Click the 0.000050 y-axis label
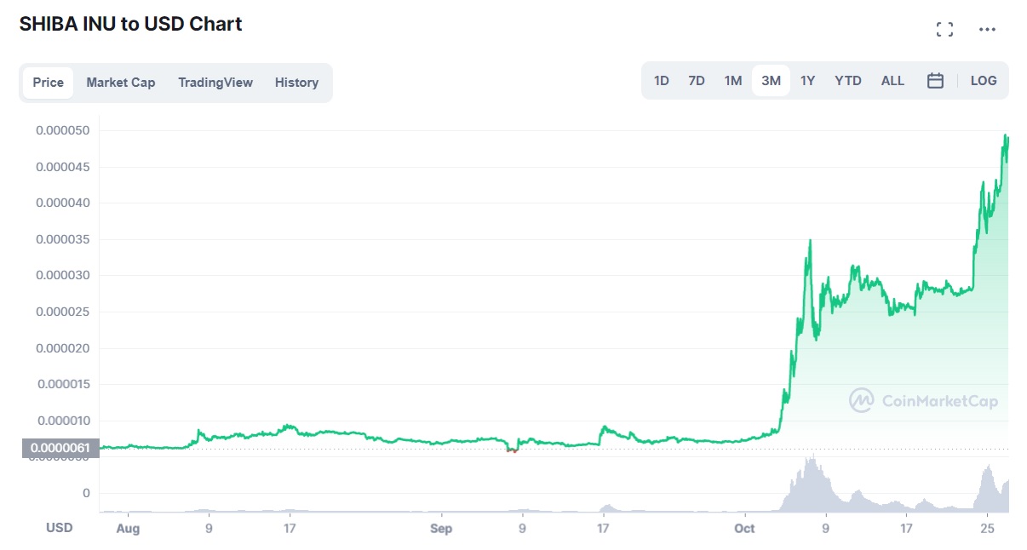The width and height of the screenshot is (1027, 550). (62, 130)
